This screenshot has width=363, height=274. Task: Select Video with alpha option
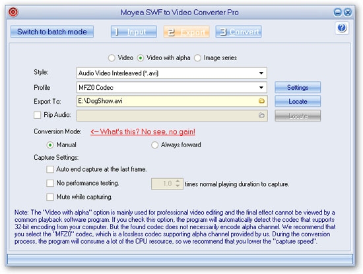pyautogui.click(x=141, y=58)
